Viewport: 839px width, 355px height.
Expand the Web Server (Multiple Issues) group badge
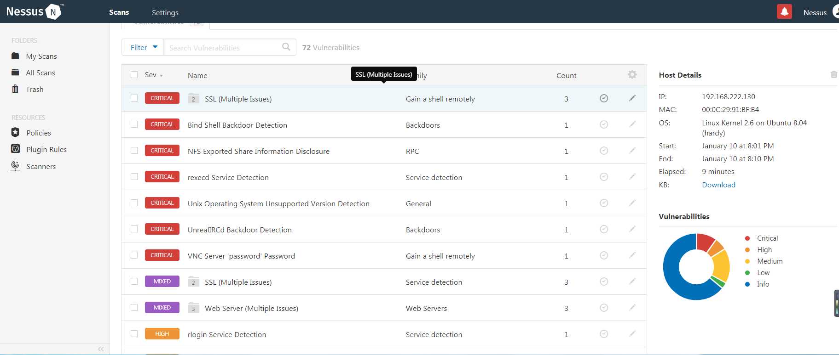click(x=193, y=308)
